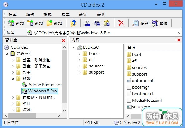
Task: Click the new disc 新增 toolbar icon
Action: tap(11, 23)
